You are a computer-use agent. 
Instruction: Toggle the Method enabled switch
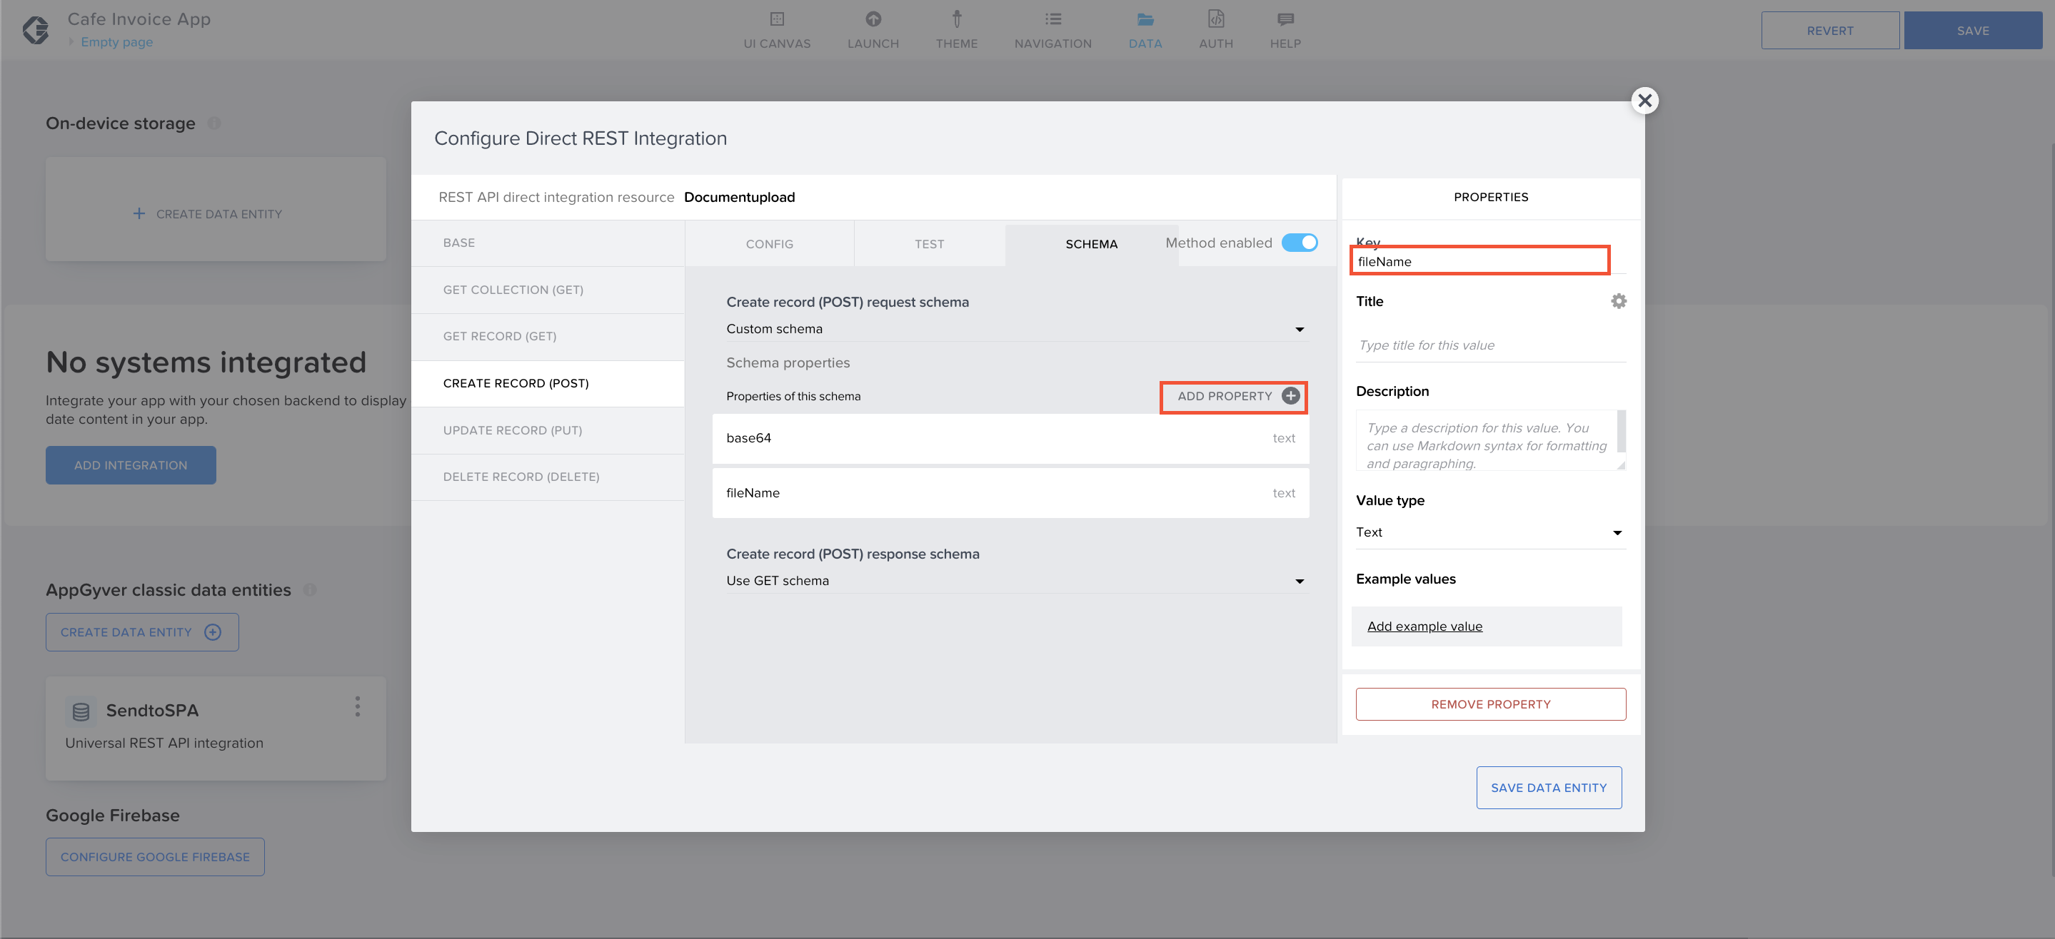pos(1299,243)
